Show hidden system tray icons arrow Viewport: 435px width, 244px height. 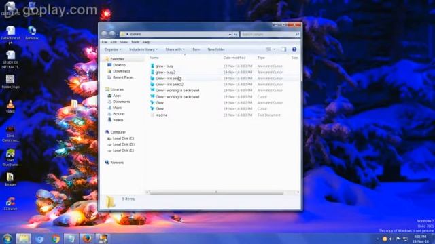377,239
